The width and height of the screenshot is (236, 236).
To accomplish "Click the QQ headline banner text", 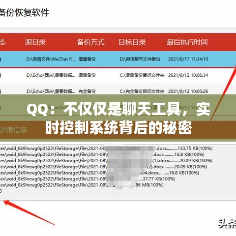I will [118, 118].
